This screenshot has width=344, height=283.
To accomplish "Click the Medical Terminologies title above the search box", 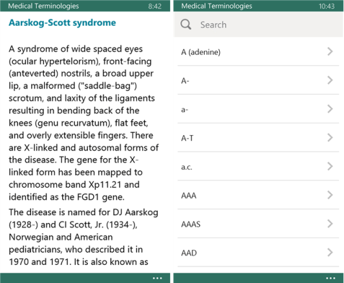I will 217,6.
